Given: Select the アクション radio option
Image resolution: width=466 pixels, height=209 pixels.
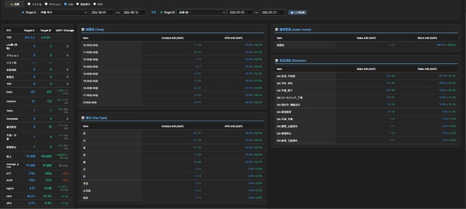Looking at the screenshot, I should [x=46, y=4].
